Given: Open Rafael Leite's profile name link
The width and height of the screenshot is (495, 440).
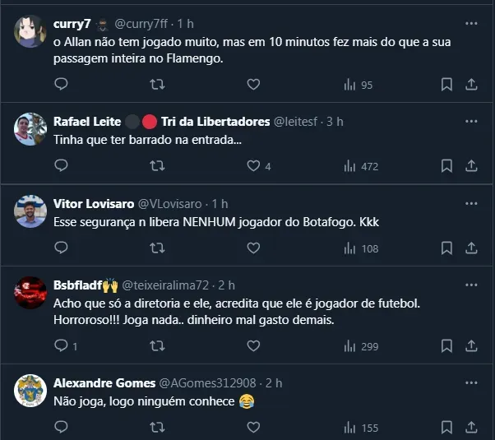Looking at the screenshot, I should tap(87, 122).
